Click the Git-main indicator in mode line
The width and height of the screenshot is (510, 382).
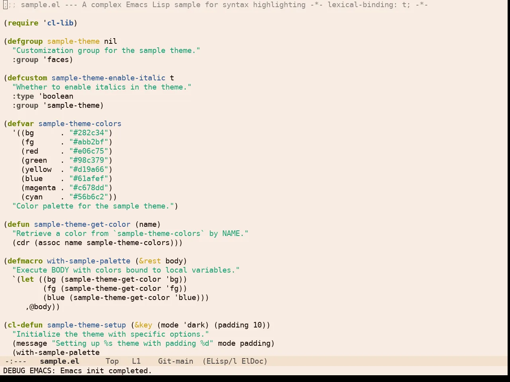tap(175, 361)
